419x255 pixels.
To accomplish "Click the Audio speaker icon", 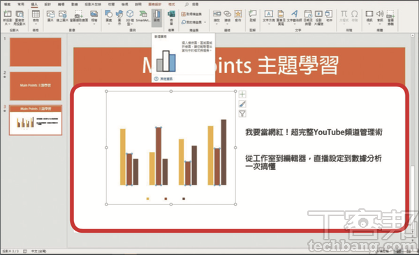I will pos(380,14).
